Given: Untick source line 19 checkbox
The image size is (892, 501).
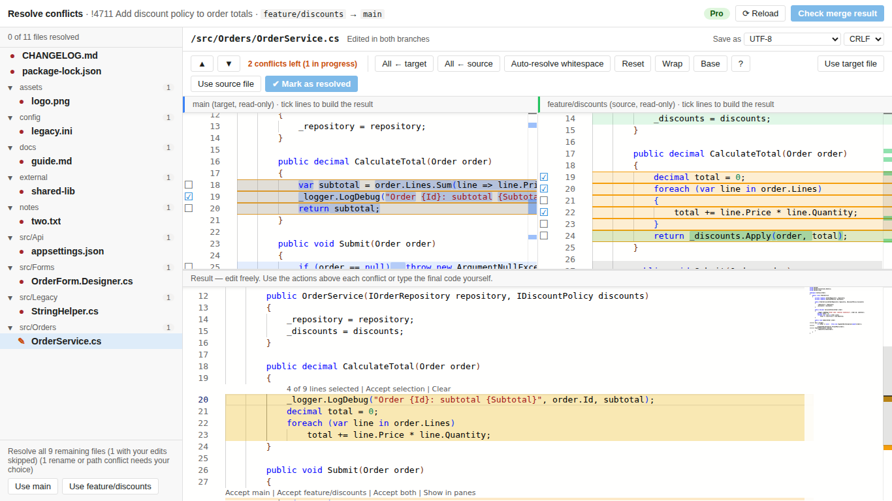Looking at the screenshot, I should pos(544,177).
